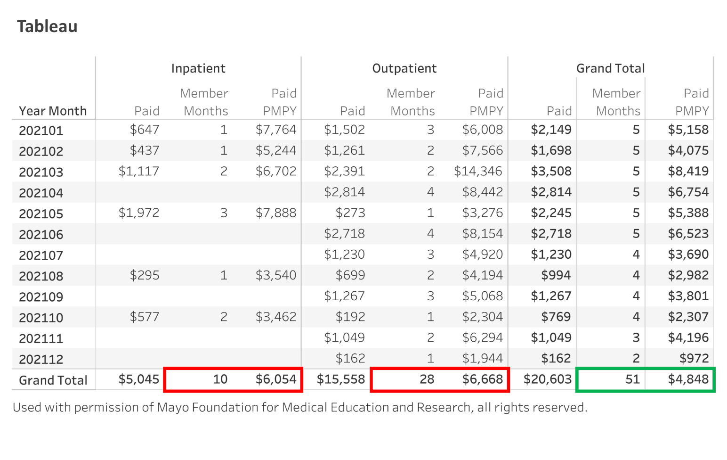The height and width of the screenshot is (460, 727).
Task: Select the $769 grand total paid cell
Action: pyautogui.click(x=556, y=316)
